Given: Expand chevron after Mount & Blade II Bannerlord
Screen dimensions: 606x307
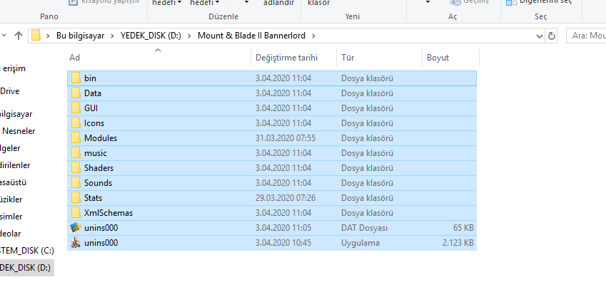Looking at the screenshot, I should [x=313, y=36].
